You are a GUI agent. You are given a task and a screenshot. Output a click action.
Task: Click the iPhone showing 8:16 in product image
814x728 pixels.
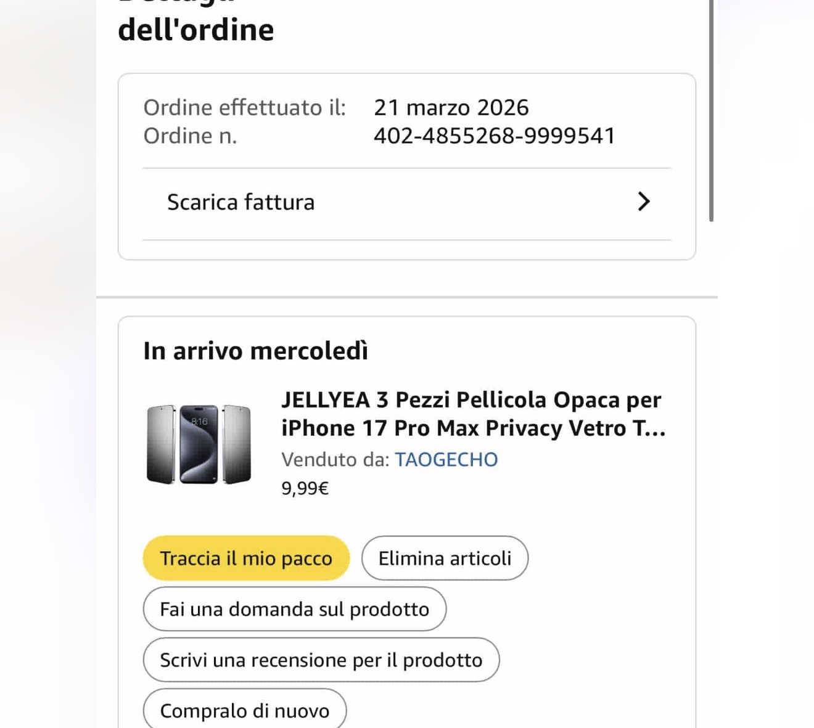pyautogui.click(x=199, y=444)
